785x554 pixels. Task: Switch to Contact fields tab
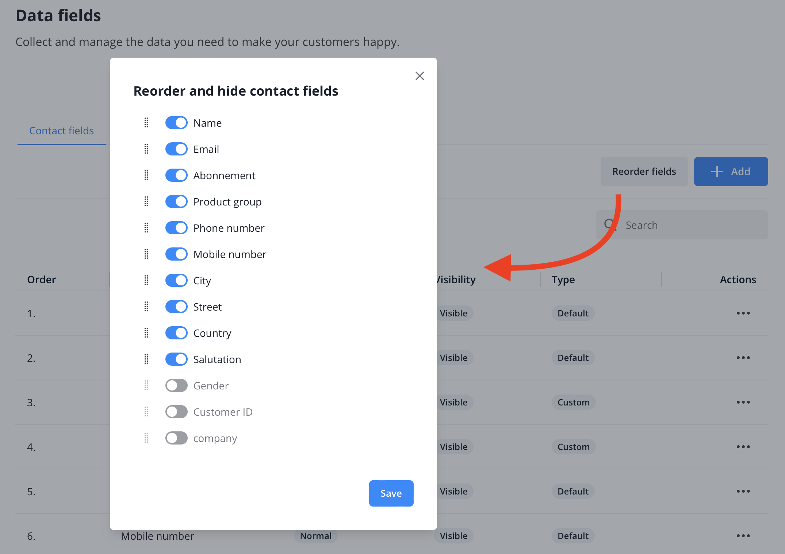[61, 131]
